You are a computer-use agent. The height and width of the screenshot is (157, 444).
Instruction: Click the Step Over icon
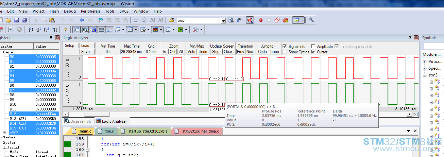pos(38,30)
